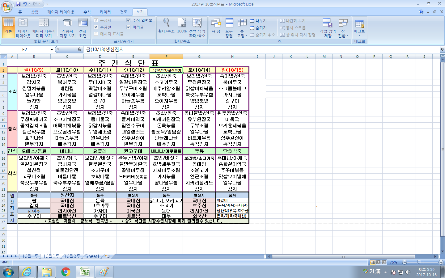445x278 pixels.
Task: Click the Split window button
Action: [258, 21]
